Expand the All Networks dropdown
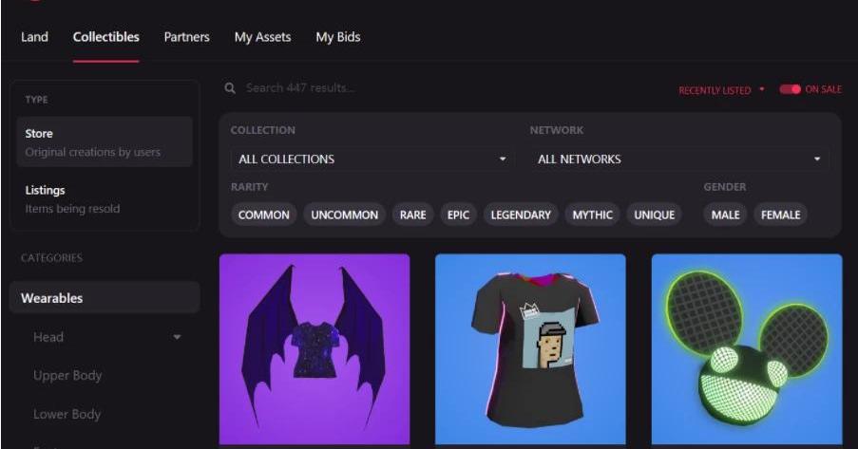858x449 pixels. pyautogui.click(x=679, y=159)
